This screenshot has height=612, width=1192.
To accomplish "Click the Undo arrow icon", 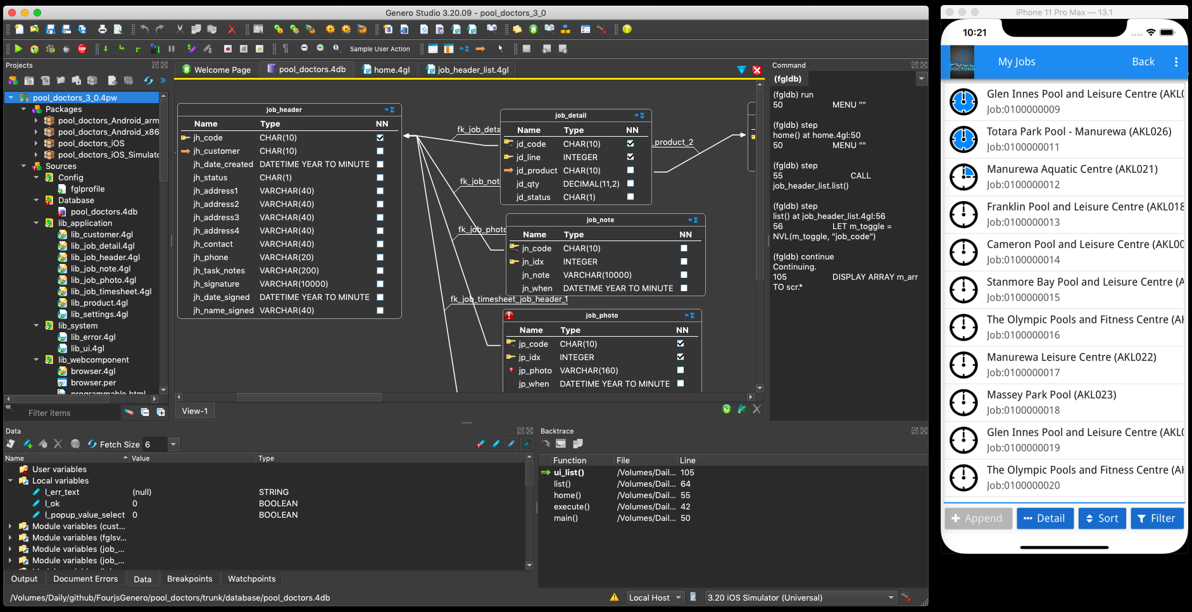I will pos(144,29).
